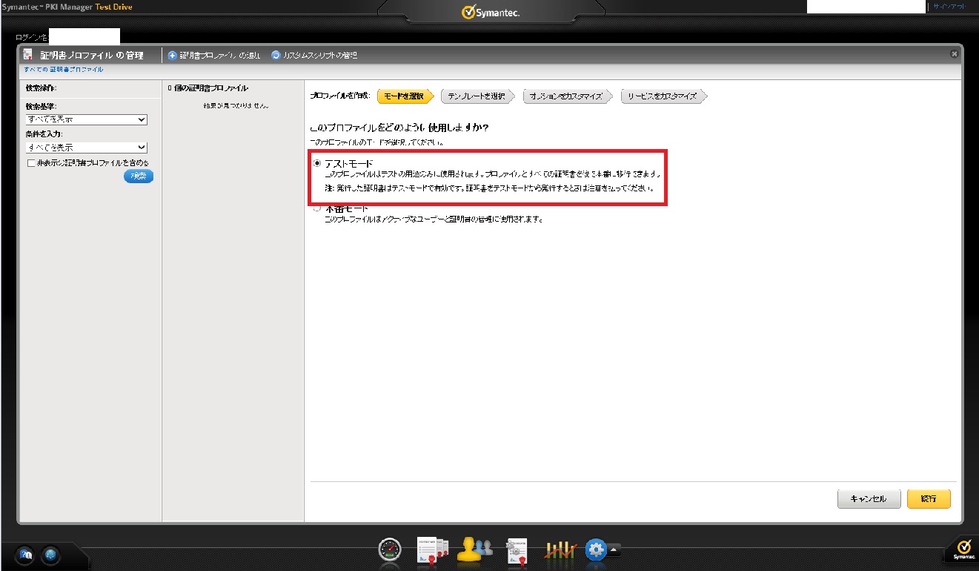Open the reports bar chart dock icon
The height and width of the screenshot is (571, 979).
click(560, 549)
